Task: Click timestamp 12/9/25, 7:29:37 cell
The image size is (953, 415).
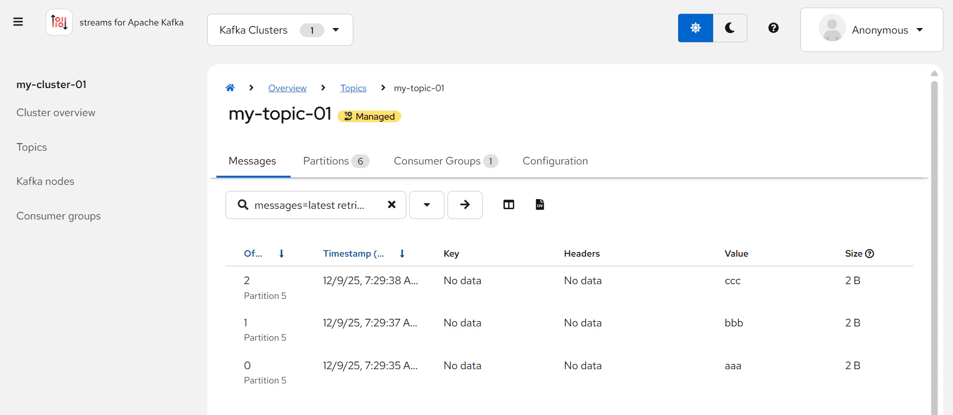Action: click(370, 323)
